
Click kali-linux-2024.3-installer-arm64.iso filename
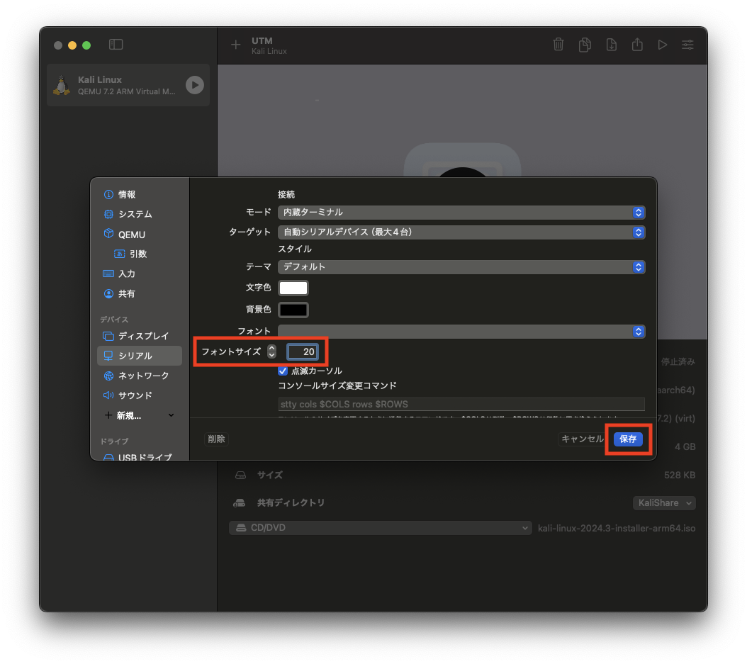(x=617, y=528)
